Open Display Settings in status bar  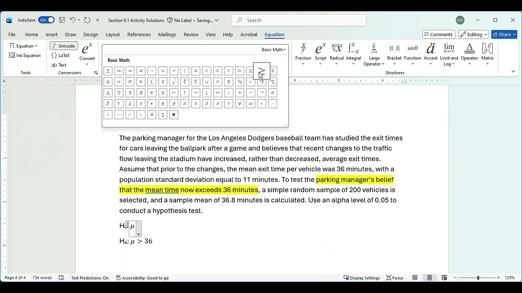pyautogui.click(x=361, y=278)
